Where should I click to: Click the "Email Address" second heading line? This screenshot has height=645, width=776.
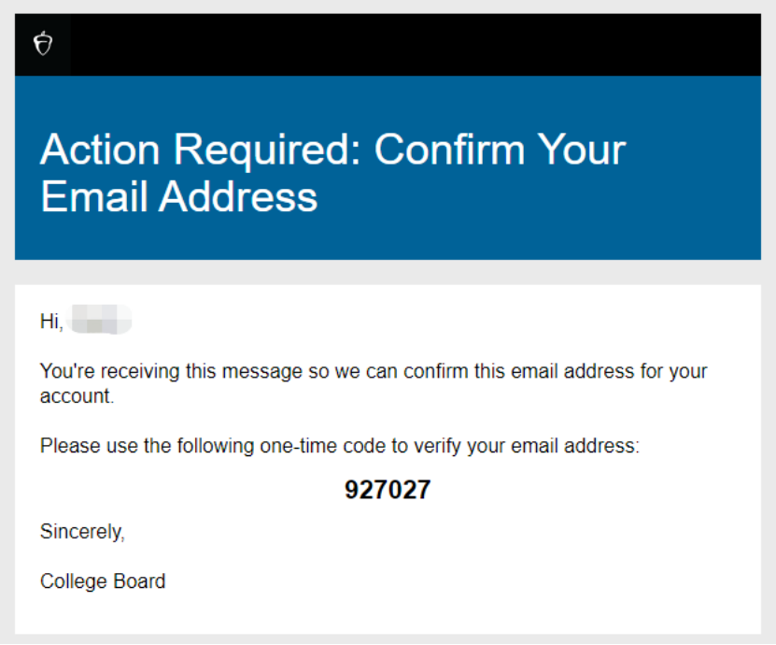(178, 196)
